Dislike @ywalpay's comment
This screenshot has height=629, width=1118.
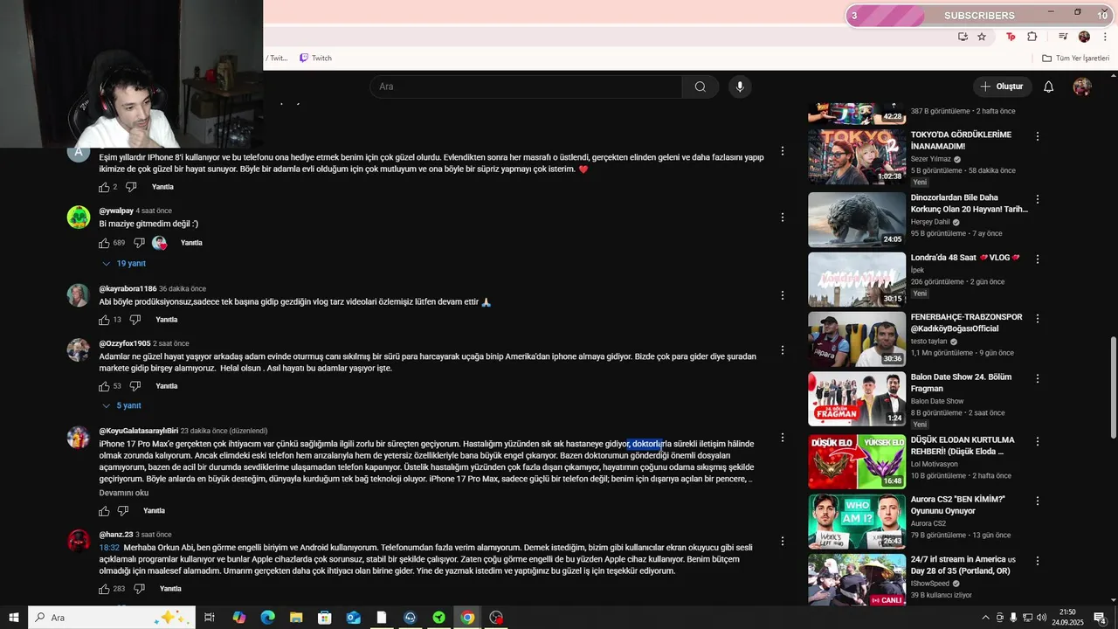pos(138,243)
